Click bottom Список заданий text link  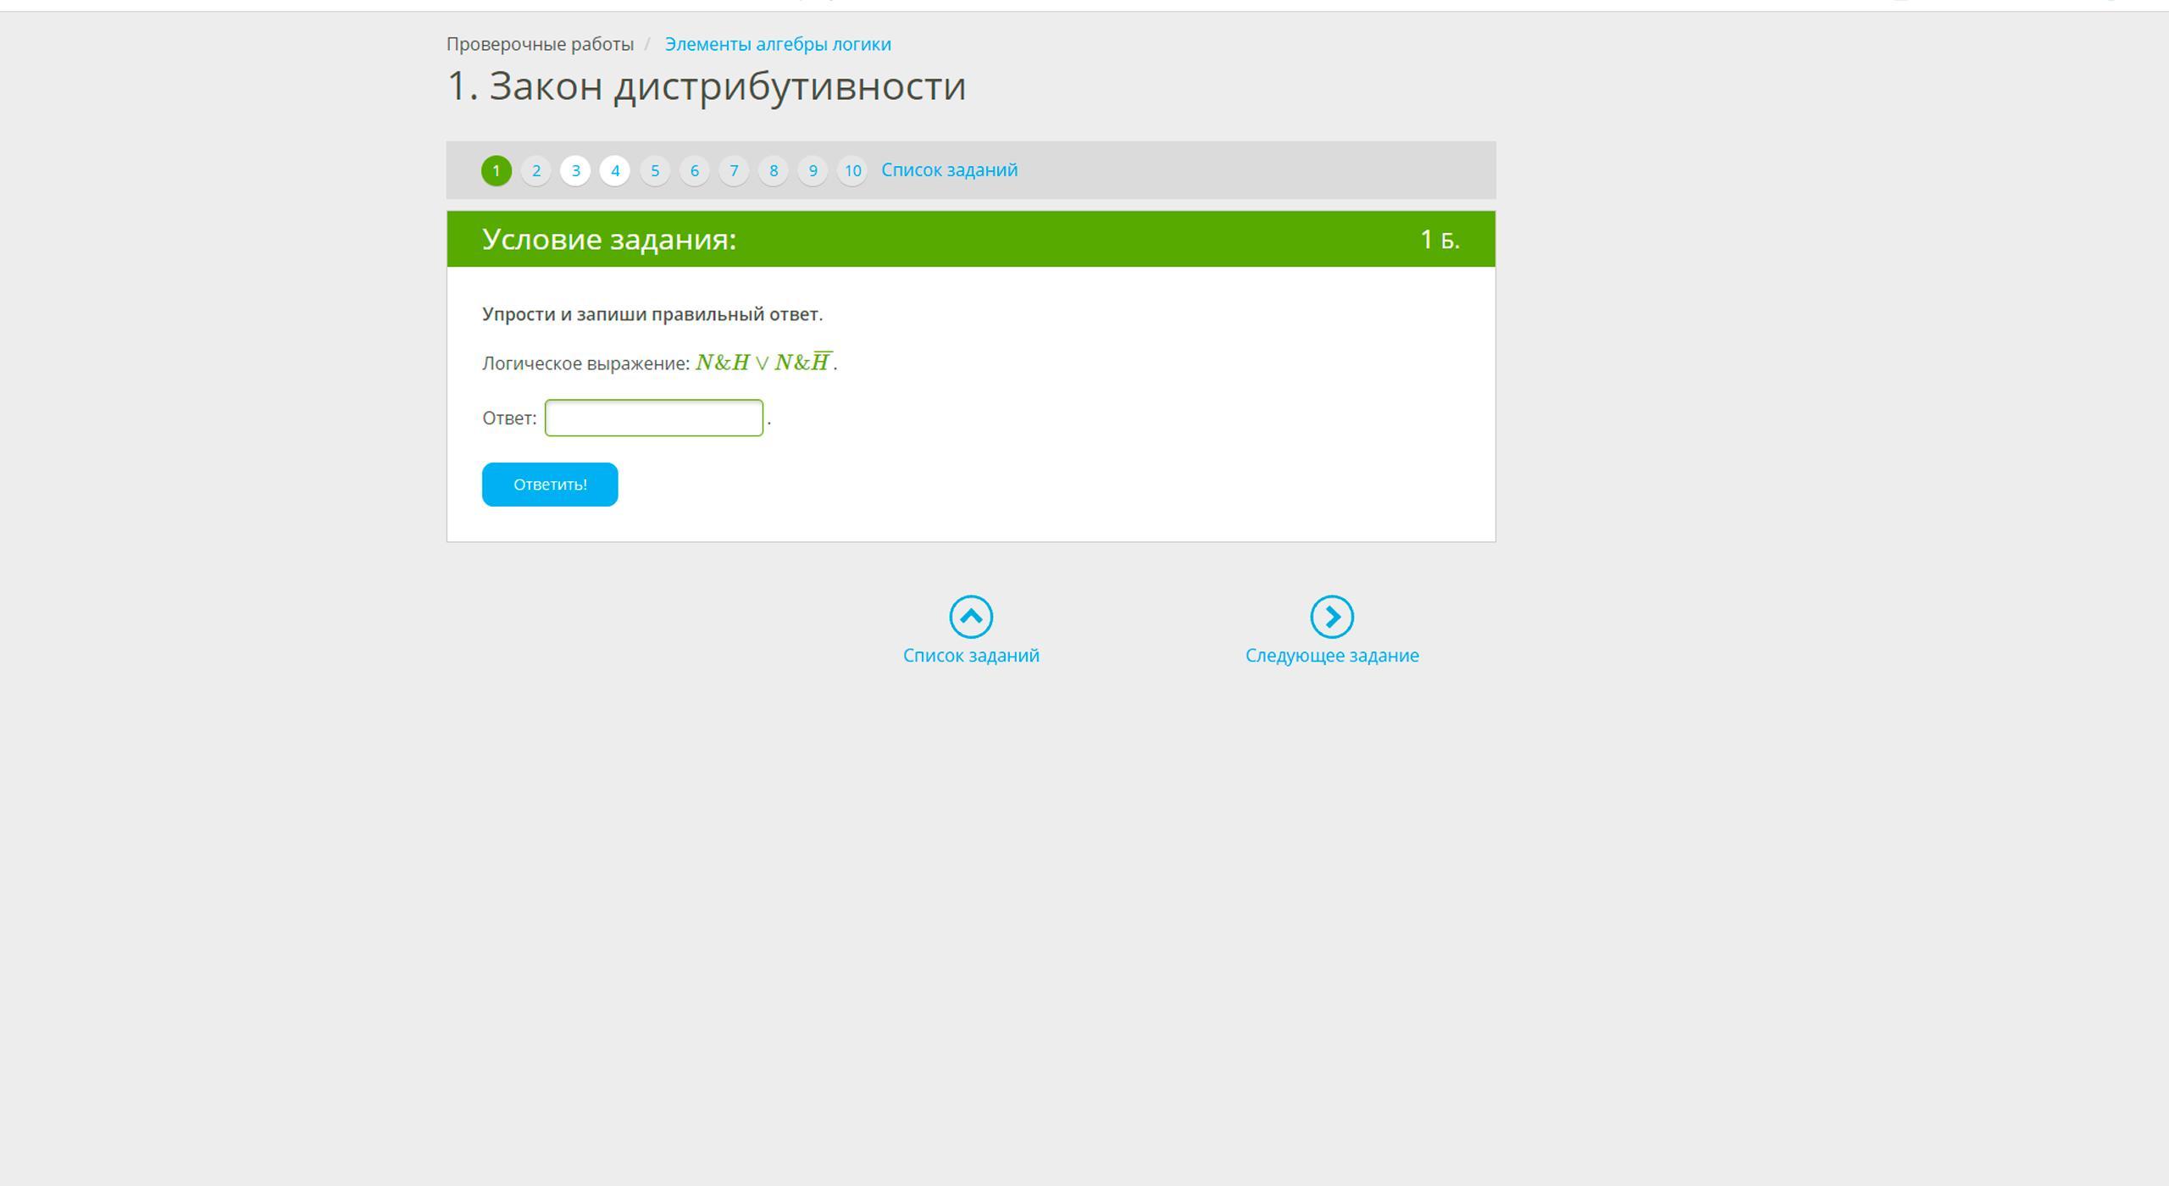pyautogui.click(x=971, y=655)
